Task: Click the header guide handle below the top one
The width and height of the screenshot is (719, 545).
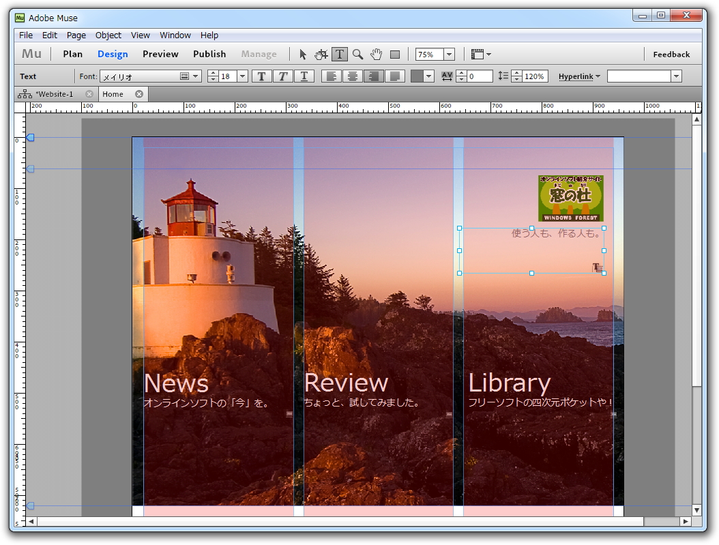Action: (x=30, y=169)
